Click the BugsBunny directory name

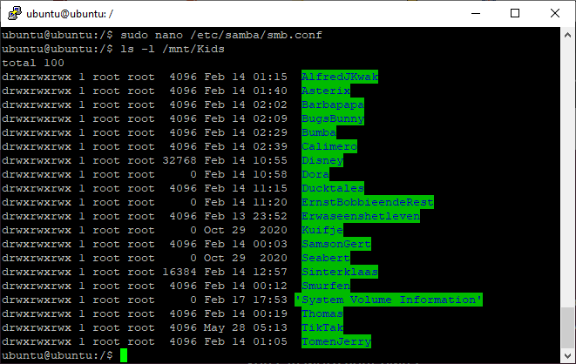333,118
